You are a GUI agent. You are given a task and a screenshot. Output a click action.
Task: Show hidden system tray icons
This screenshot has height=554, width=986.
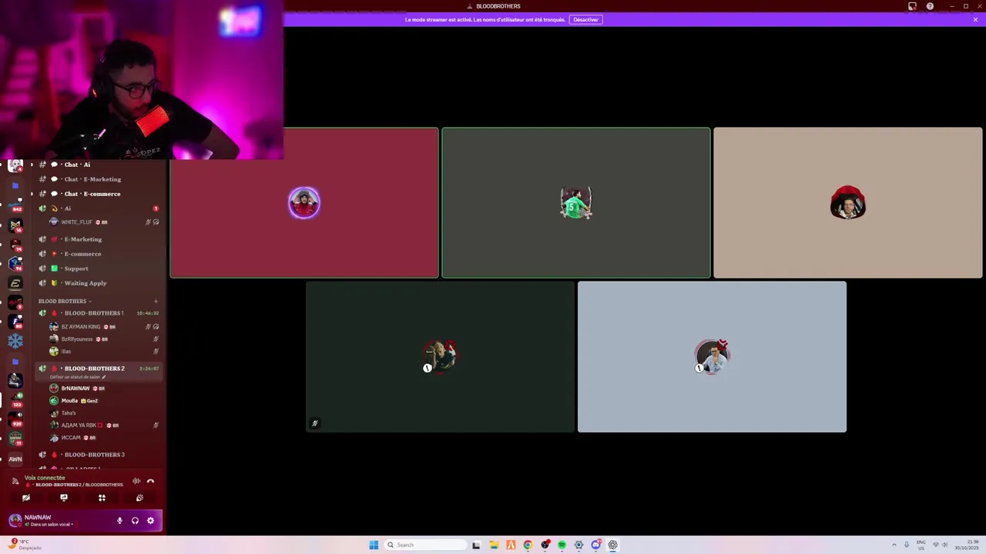pyautogui.click(x=894, y=545)
